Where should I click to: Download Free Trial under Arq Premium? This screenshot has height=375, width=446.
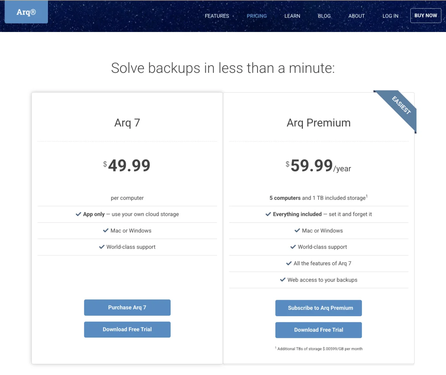(x=319, y=330)
